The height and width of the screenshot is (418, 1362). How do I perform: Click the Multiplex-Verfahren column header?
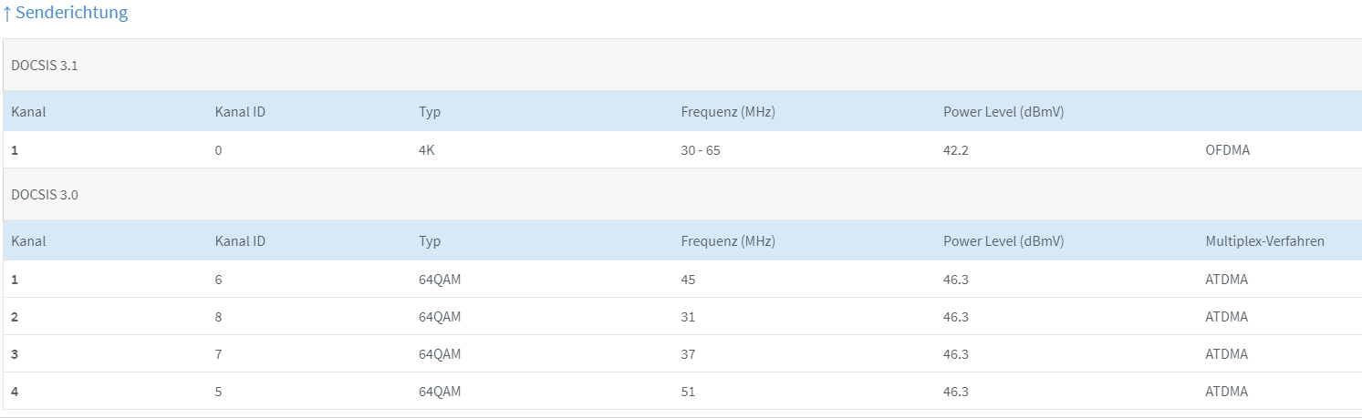tap(1264, 241)
